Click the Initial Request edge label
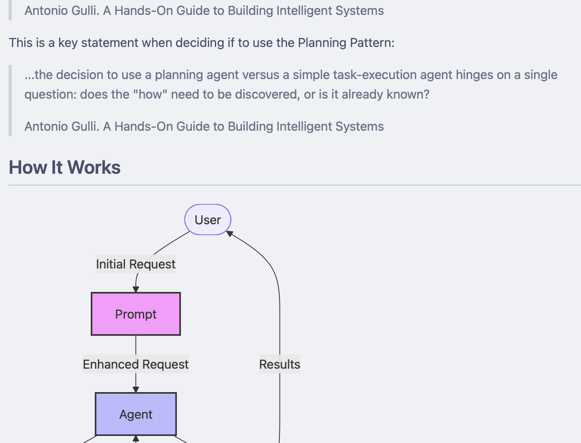This screenshot has height=443, width=581. click(x=135, y=264)
